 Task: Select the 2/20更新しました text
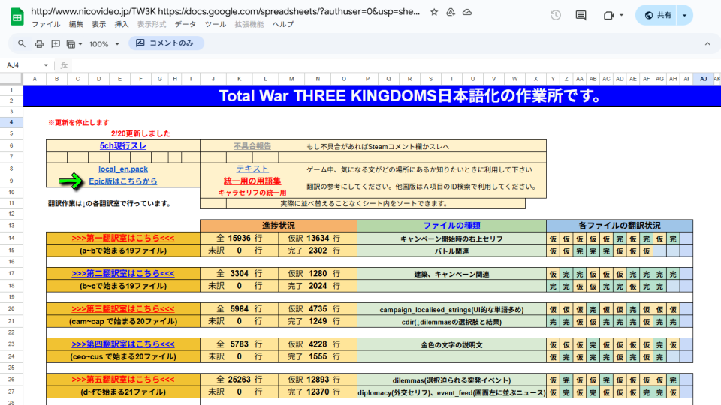tap(140, 133)
